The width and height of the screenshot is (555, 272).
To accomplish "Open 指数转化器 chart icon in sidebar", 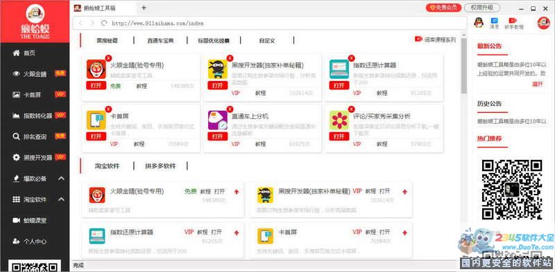I will 16,116.
